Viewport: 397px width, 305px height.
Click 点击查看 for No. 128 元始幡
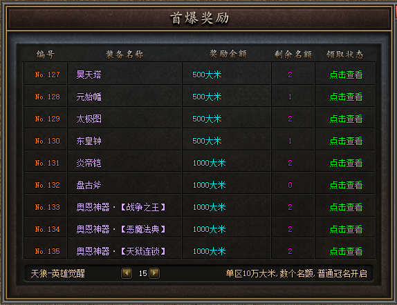(346, 97)
